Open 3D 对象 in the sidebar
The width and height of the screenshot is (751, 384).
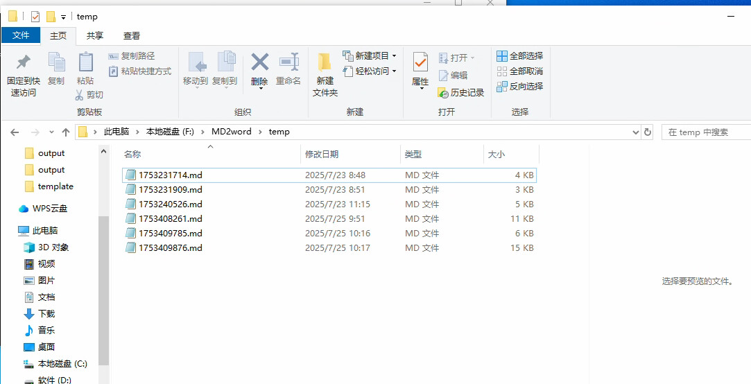[46, 247]
